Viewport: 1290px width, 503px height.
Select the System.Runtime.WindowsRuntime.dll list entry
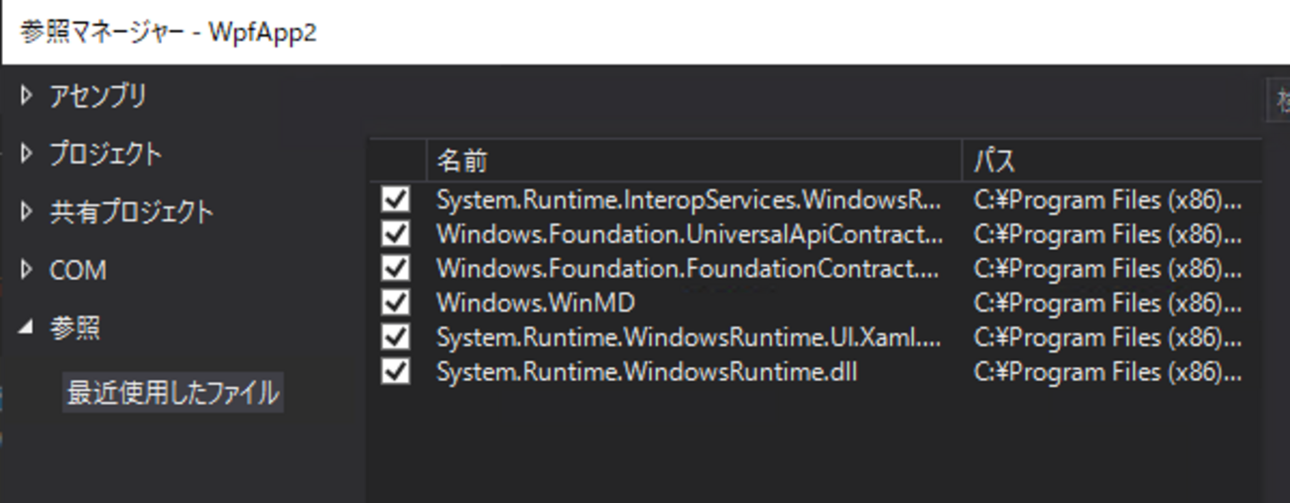(646, 372)
